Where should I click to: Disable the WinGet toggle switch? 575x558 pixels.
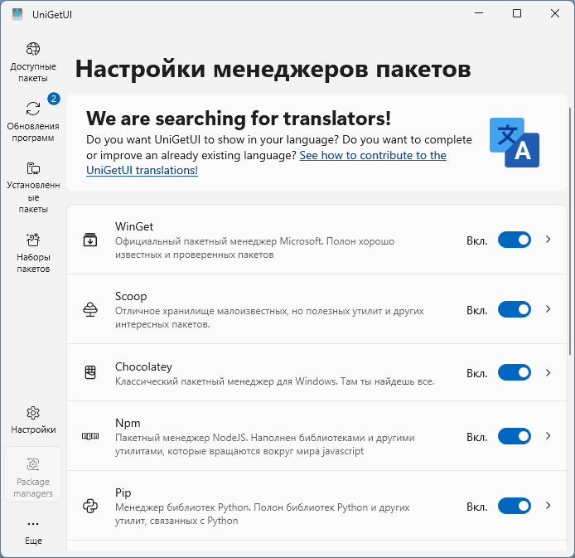[515, 240]
